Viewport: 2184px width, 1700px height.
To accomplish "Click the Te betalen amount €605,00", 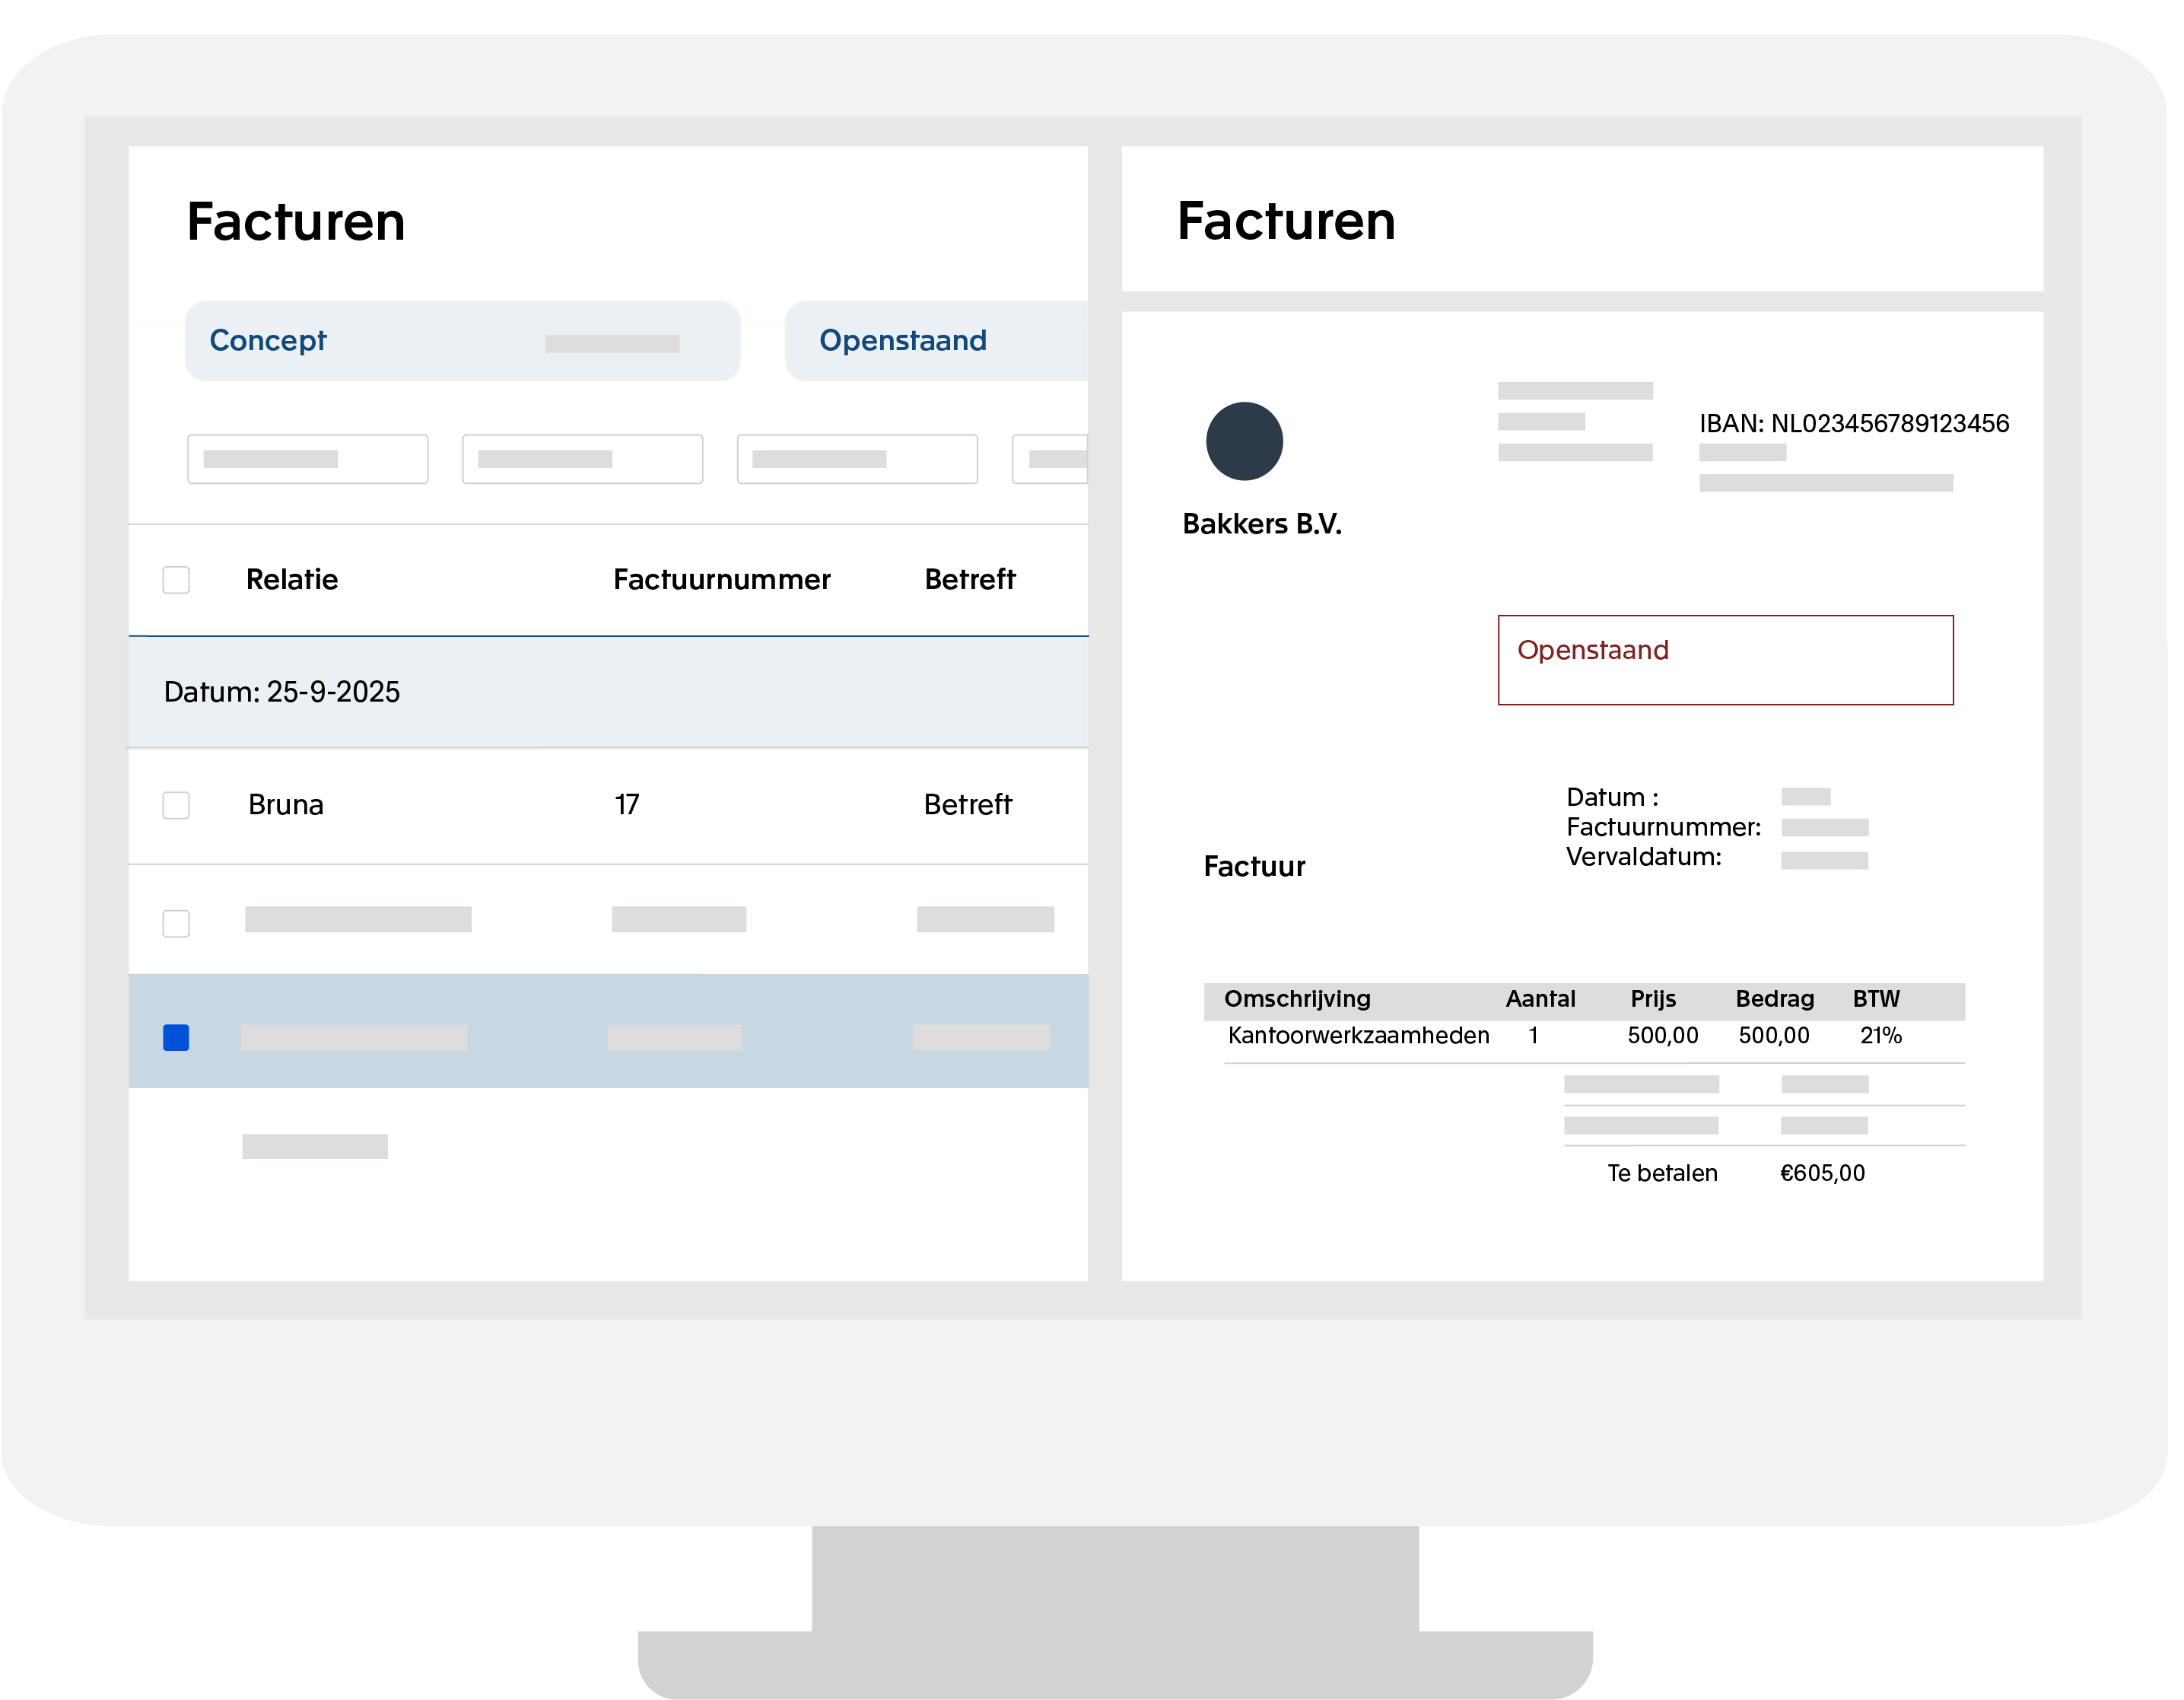I will point(1822,1172).
